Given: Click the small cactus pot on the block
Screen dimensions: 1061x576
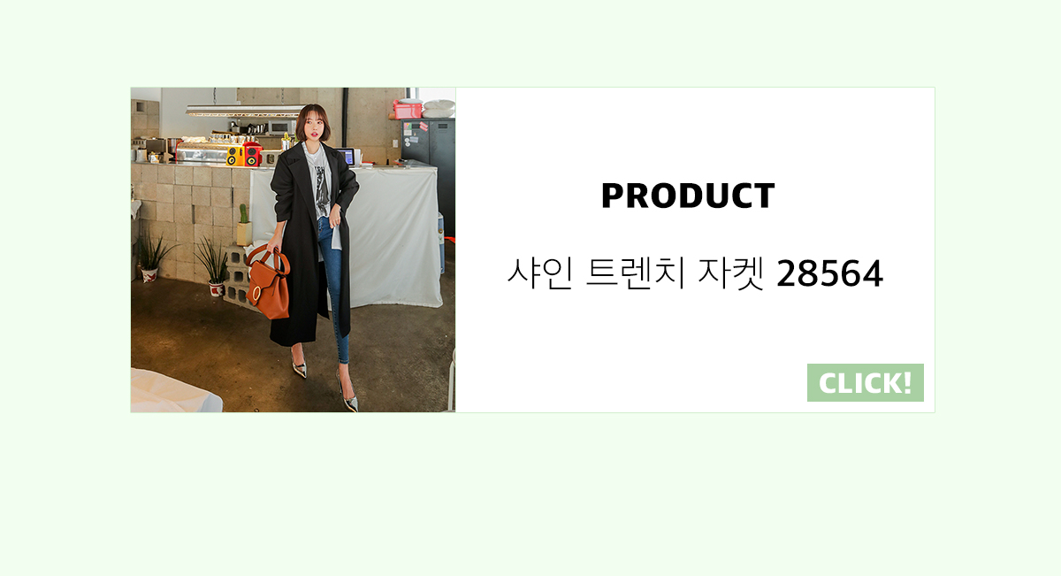Looking at the screenshot, I should 243,227.
